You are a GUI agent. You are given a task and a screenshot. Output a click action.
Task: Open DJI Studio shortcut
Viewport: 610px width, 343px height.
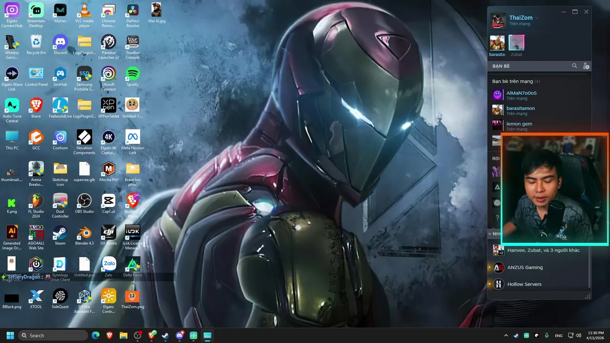click(x=109, y=235)
